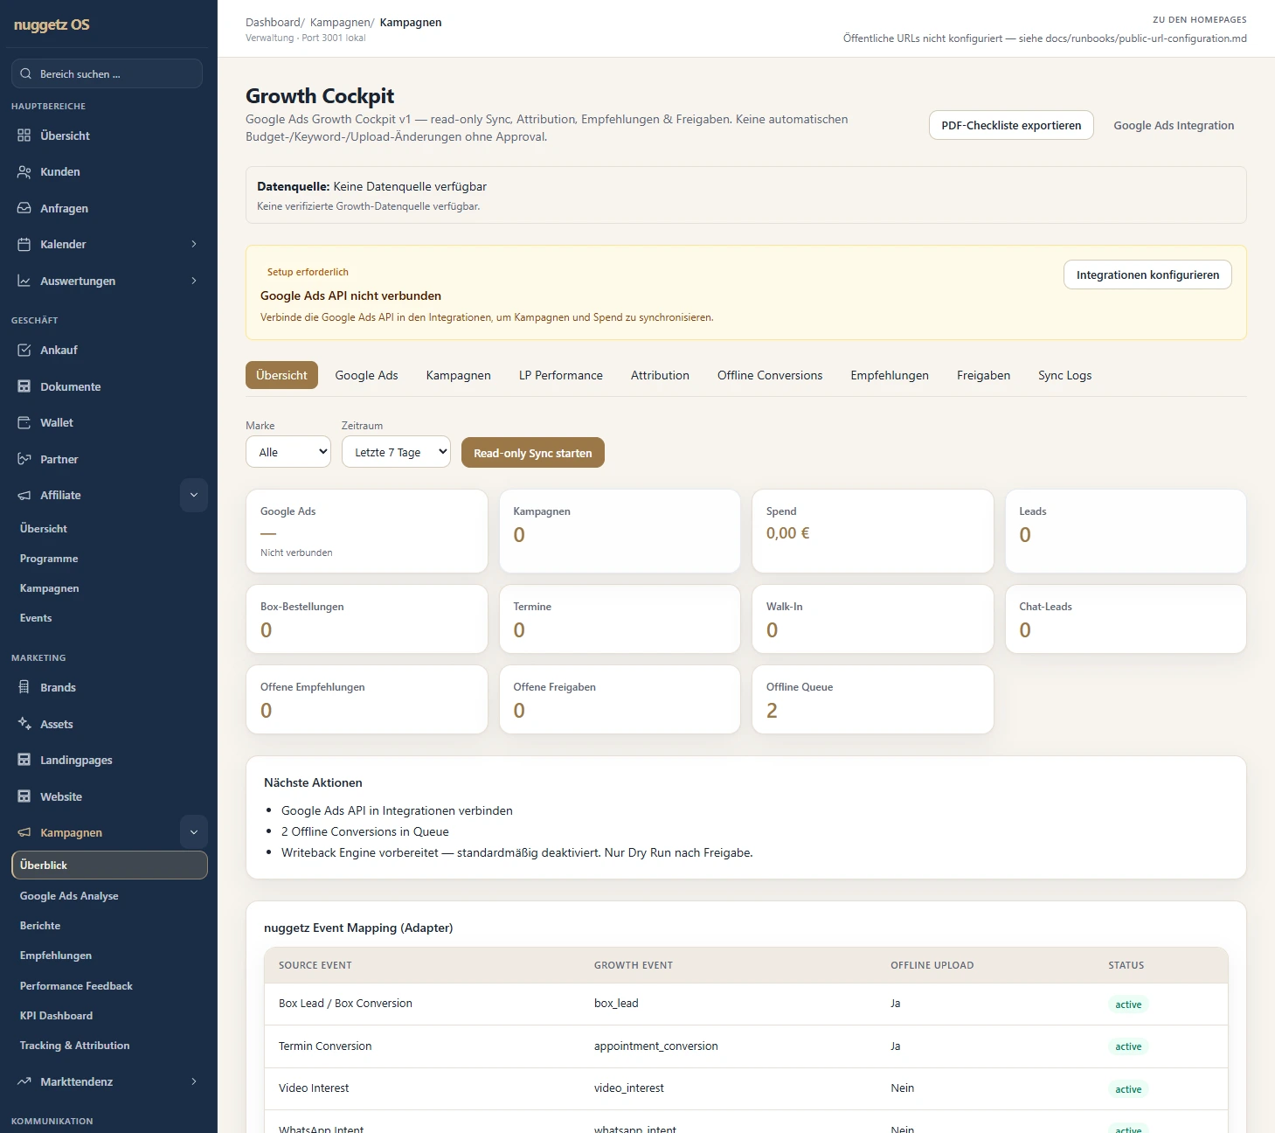Viewport: 1275px width, 1133px height.
Task: Click the Landingpages layout icon
Action: point(24,760)
